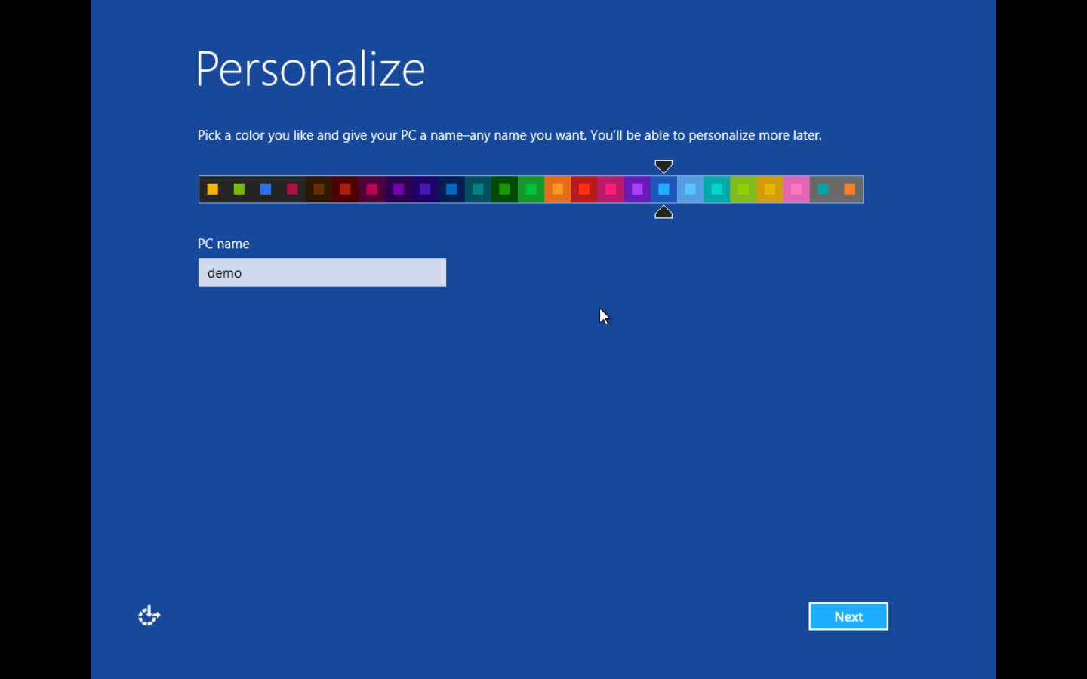Screen dimensions: 1087x679
Task: Pick the light sky blue swatch
Action: (691, 189)
